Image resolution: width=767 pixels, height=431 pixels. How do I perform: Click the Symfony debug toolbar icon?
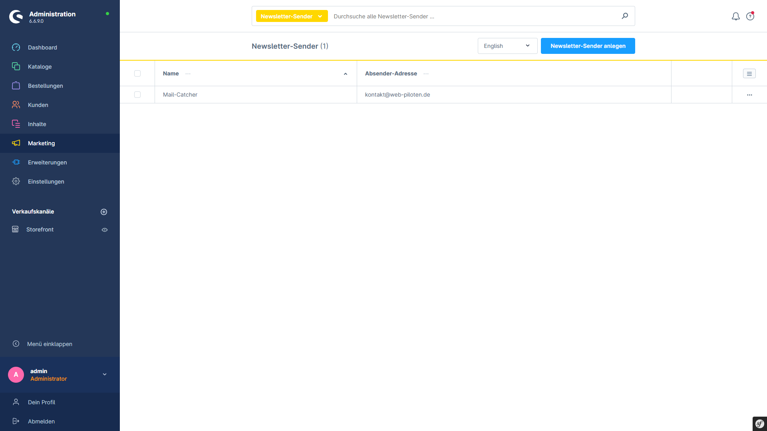[x=759, y=423]
